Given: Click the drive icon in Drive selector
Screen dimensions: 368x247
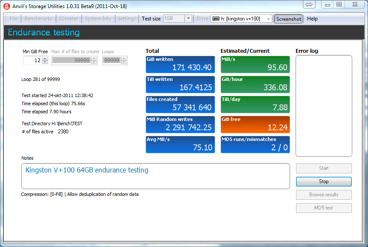Looking at the screenshot, I should click(x=216, y=19).
